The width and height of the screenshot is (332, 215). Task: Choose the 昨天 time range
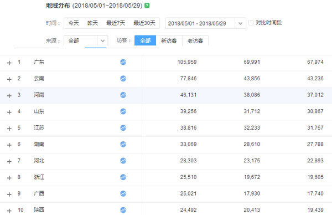coord(92,23)
